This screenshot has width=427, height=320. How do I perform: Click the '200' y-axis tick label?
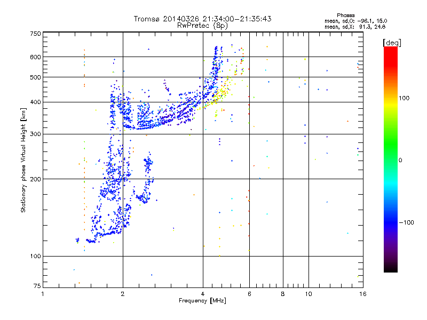35,179
